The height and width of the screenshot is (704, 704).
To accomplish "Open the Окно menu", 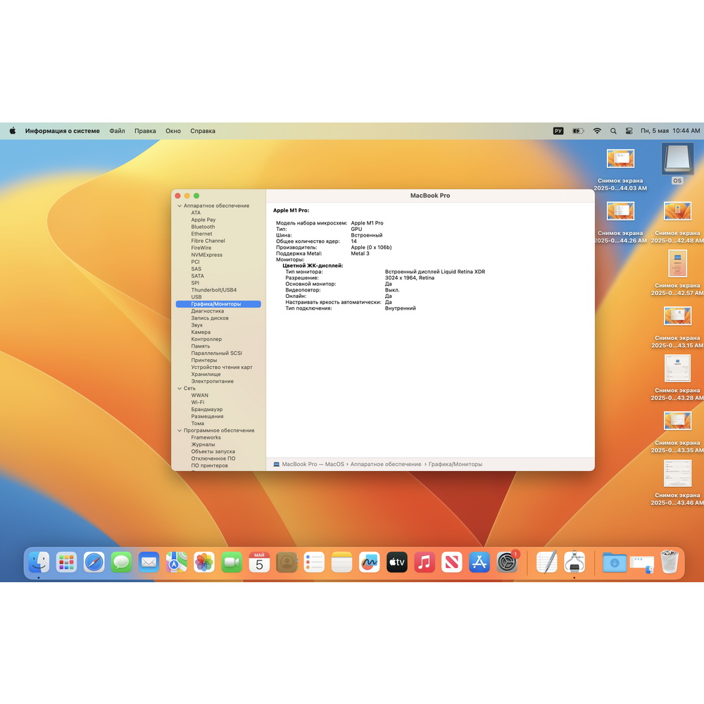I will pos(173,131).
